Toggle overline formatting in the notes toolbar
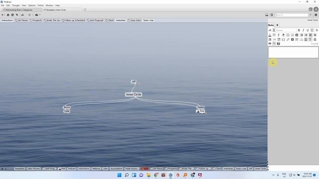 click(312, 30)
